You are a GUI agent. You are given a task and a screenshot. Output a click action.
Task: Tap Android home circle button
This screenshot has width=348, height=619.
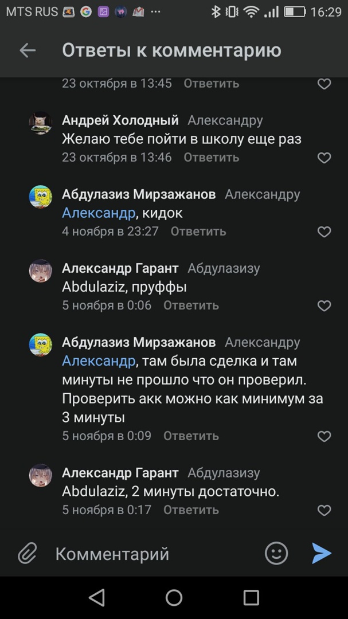[174, 598]
